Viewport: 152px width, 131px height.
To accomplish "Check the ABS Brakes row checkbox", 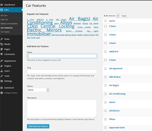I will 106,77.
